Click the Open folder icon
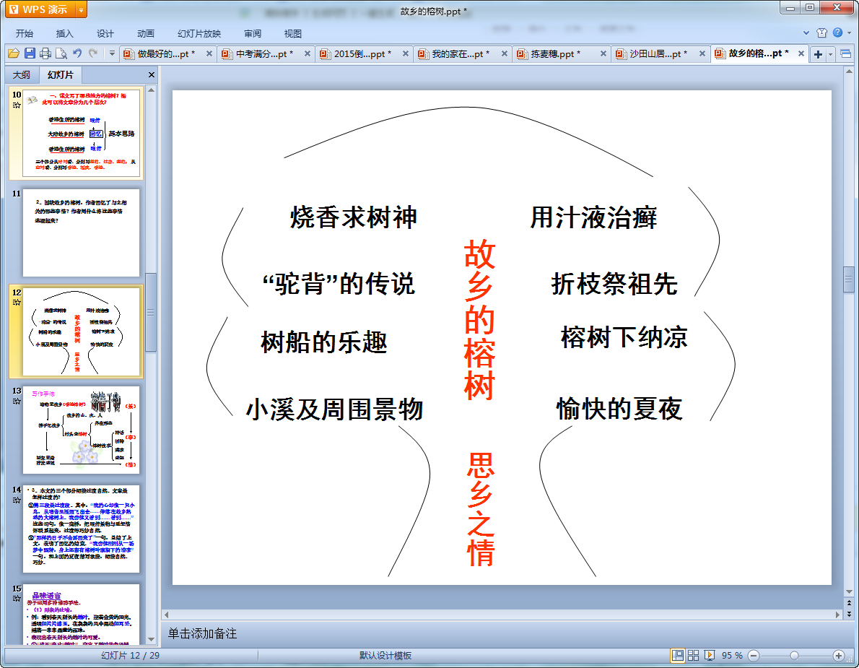Screen dimensions: 859x668 (x=14, y=53)
